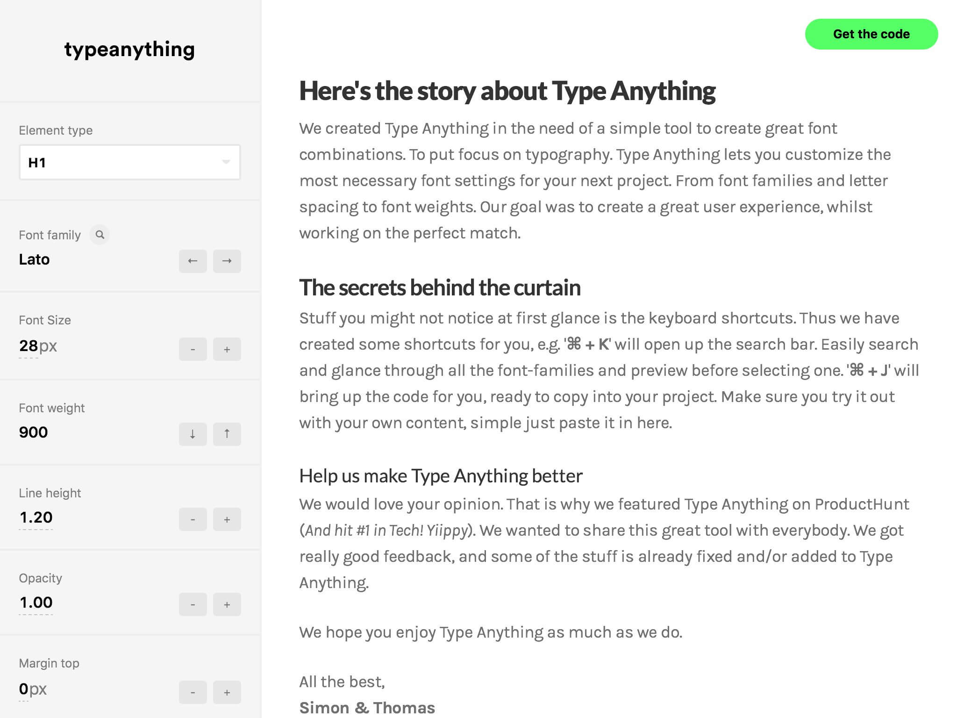Switch to next font family with right arrow
This screenshot has height=718, width=957.
[x=227, y=261]
